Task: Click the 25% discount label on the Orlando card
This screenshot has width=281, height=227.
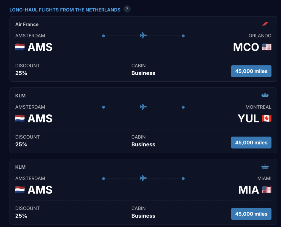Action: click(21, 73)
